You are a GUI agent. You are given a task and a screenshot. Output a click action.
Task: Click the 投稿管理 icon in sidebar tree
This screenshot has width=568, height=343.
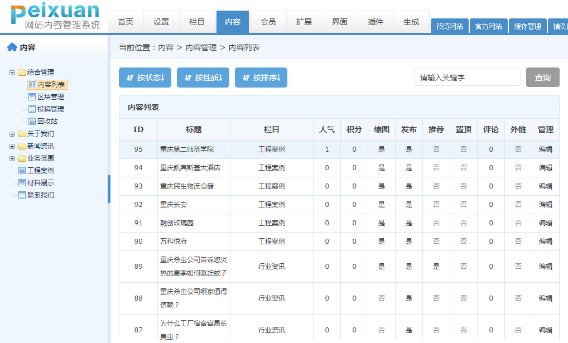tap(32, 109)
